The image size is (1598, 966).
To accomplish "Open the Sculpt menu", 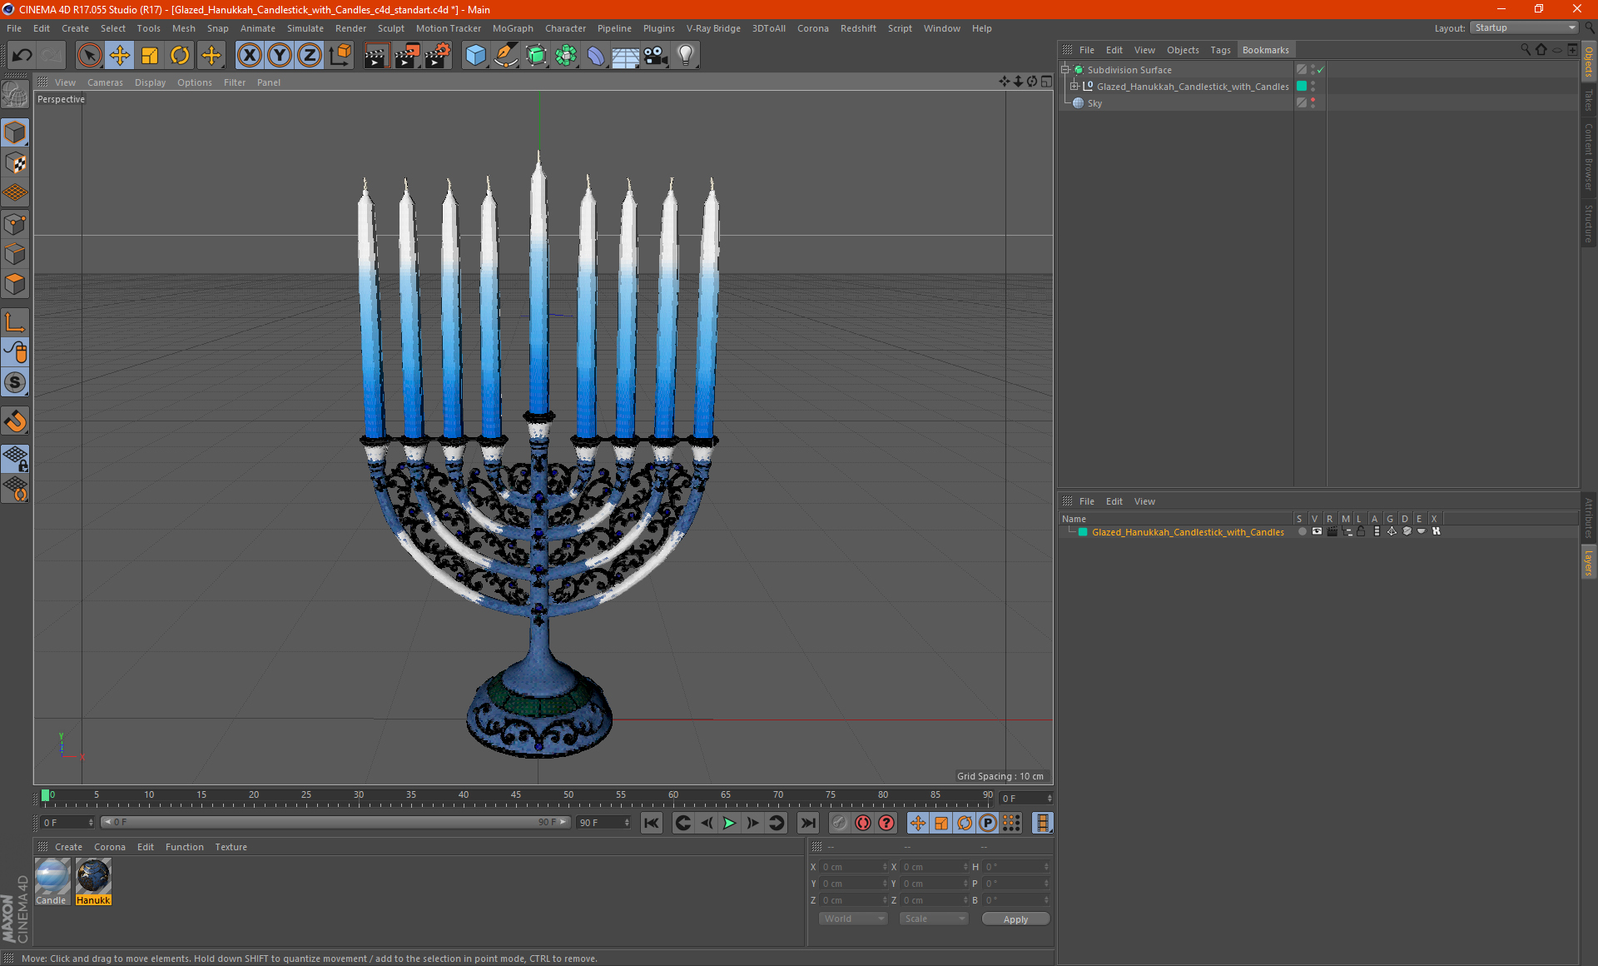I will pyautogui.click(x=390, y=28).
